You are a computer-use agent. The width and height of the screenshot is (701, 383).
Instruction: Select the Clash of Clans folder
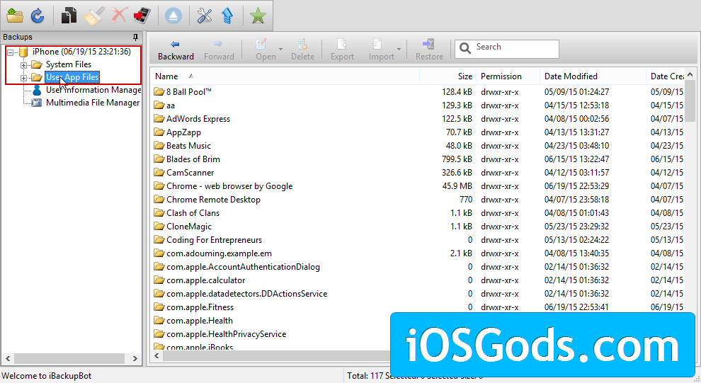[193, 213]
